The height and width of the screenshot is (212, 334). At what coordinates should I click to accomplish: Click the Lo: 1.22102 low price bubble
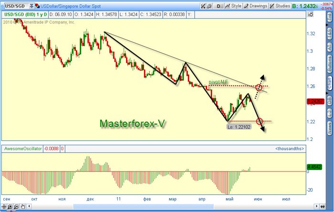click(x=239, y=127)
